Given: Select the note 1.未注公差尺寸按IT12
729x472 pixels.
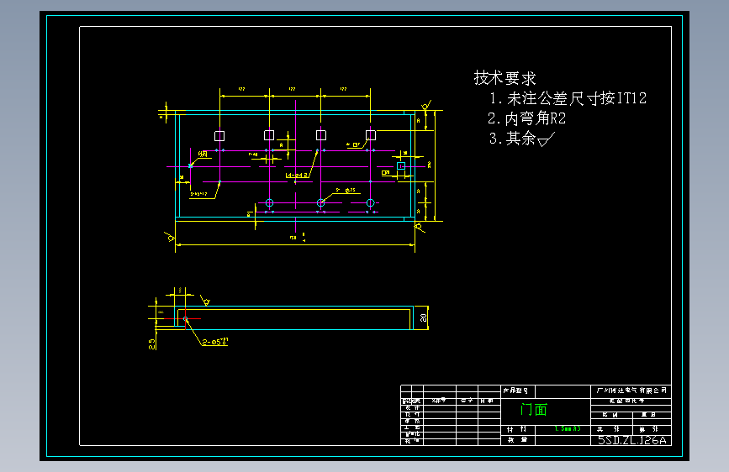Looking at the screenshot, I should point(568,98).
